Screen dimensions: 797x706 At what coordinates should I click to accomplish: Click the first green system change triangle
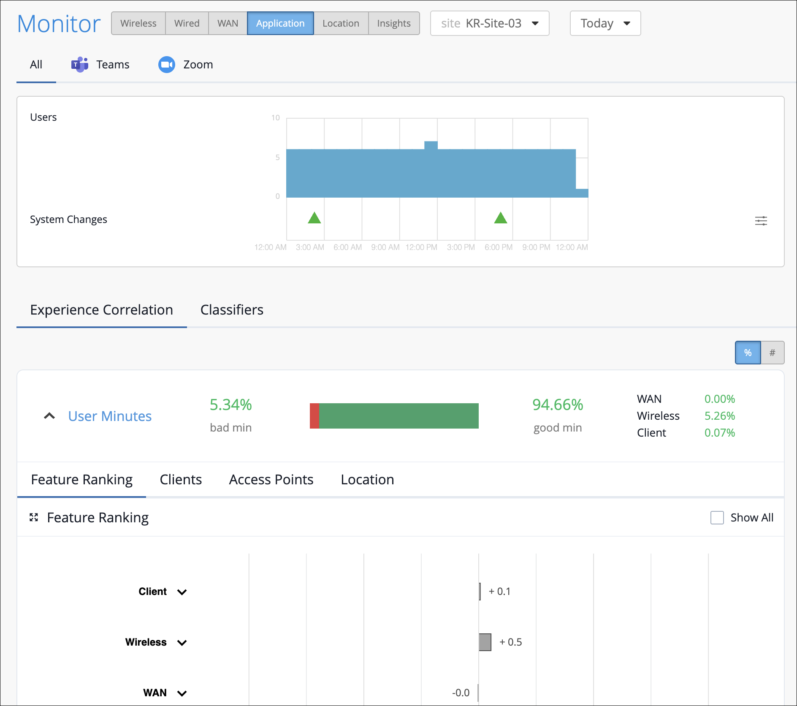click(314, 218)
